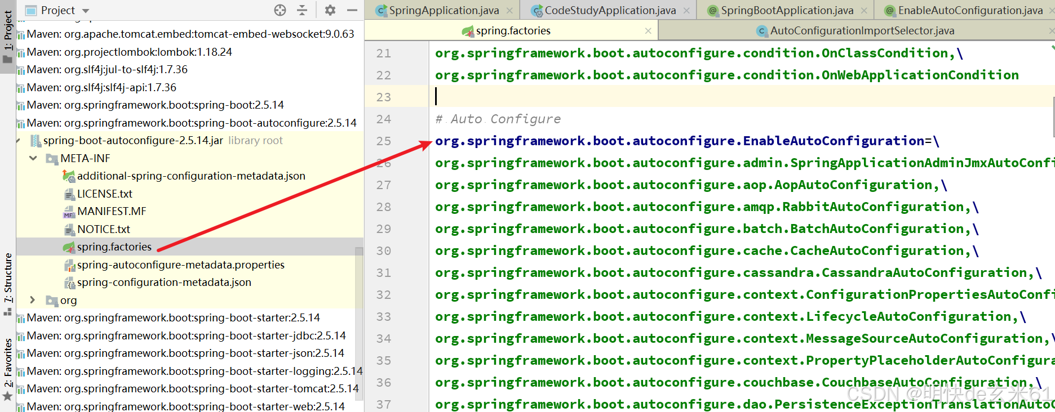
Task: Click the '# Auto Configure' comment line
Action: (x=498, y=119)
